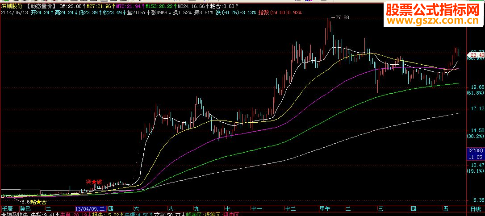485x216 pixels.
Task: Open the 【动态量价】 indicator label
Action: [x=41, y=6]
